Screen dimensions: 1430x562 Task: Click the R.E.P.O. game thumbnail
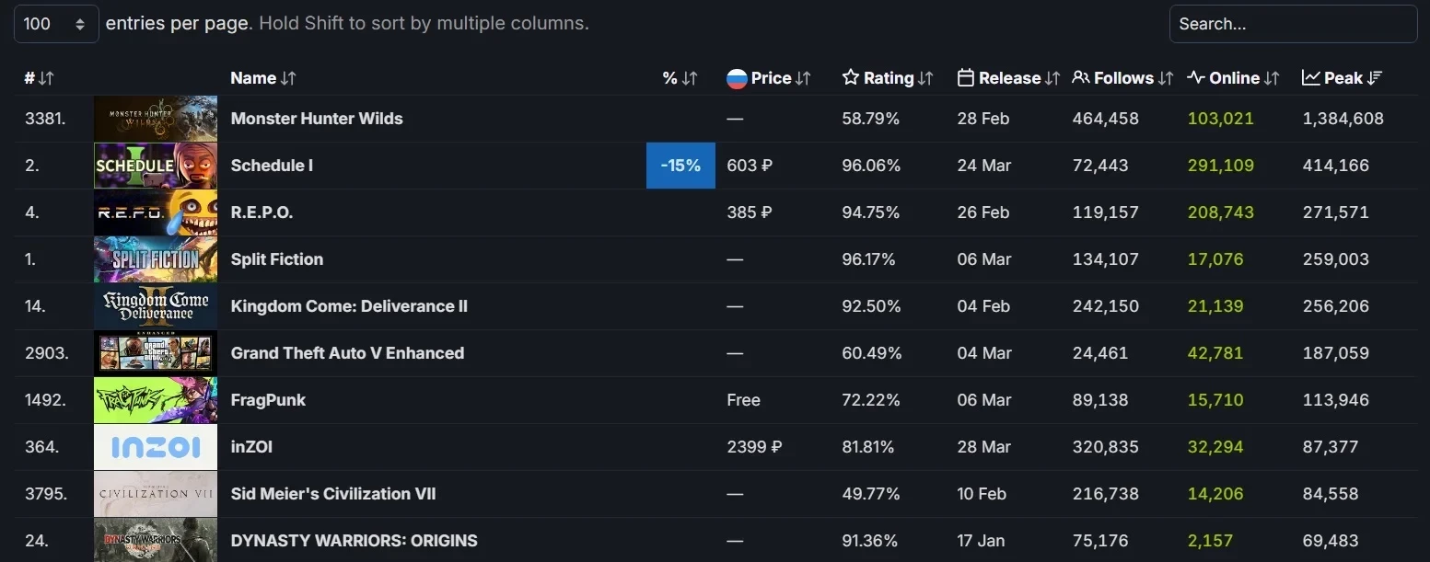156,212
